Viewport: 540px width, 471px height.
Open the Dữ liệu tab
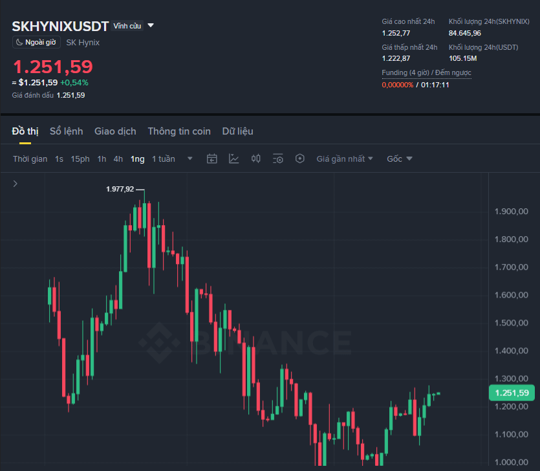point(237,131)
